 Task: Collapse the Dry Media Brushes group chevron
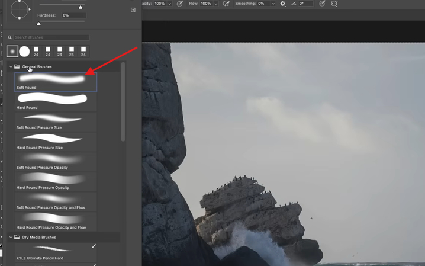click(x=11, y=237)
